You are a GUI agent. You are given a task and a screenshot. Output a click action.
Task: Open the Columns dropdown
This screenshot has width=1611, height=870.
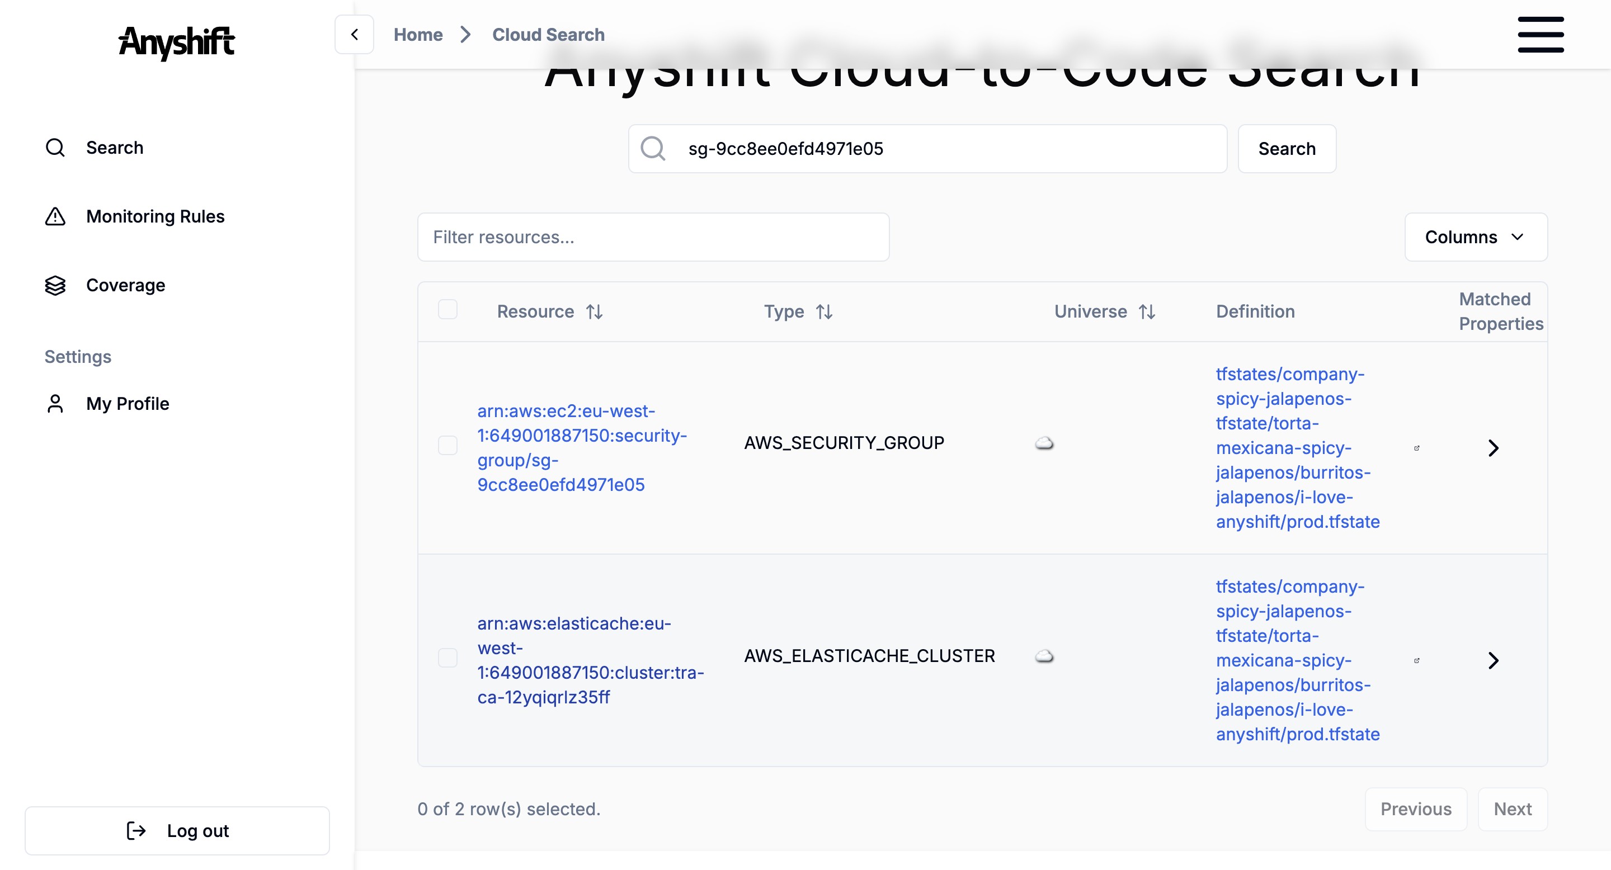coord(1475,237)
